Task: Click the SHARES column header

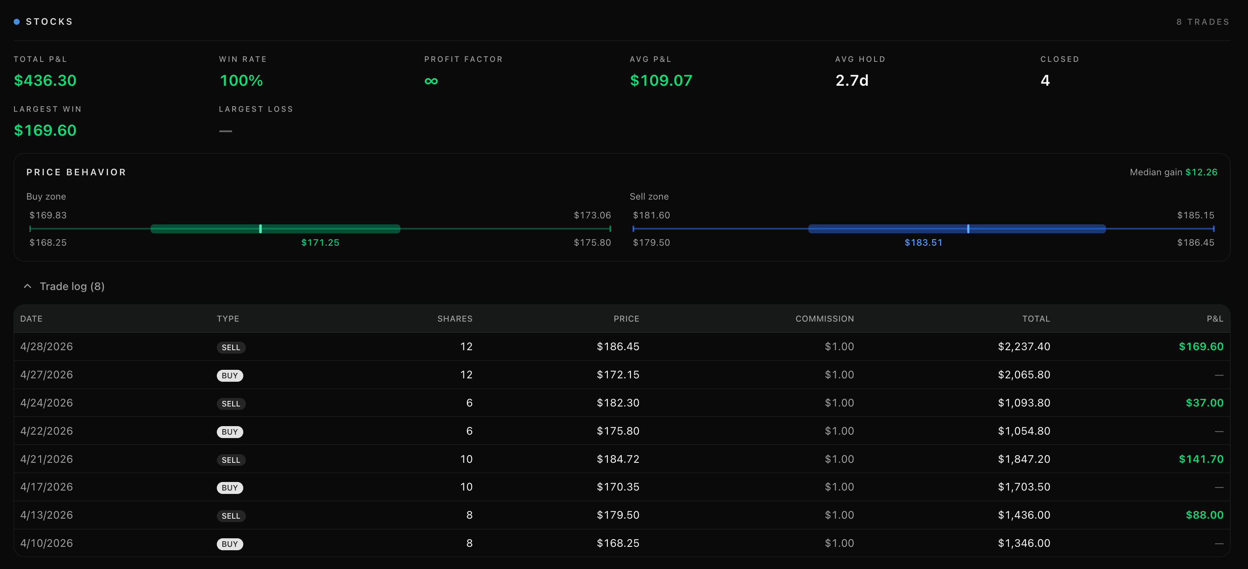Action: point(455,319)
